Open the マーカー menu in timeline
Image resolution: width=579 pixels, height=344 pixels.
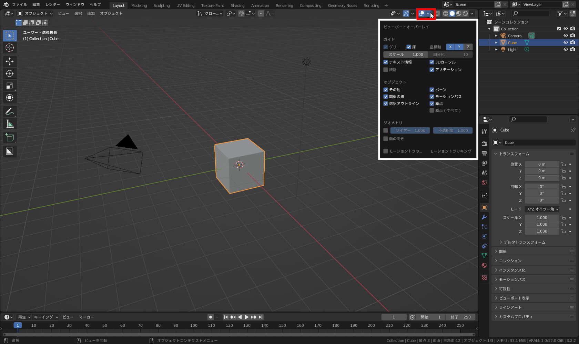pos(87,317)
